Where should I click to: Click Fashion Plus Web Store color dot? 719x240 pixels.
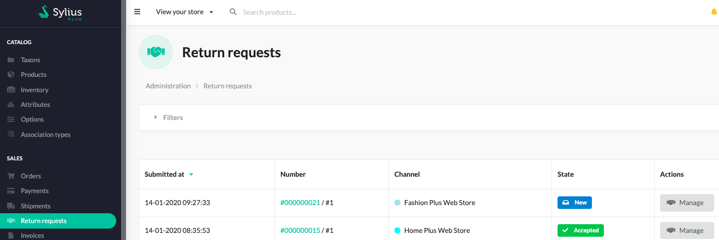[x=398, y=203]
